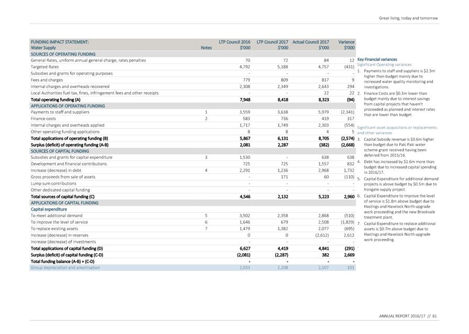Click 'SOURCES OF OPERATING FUNDING' section heading

[63, 54]
